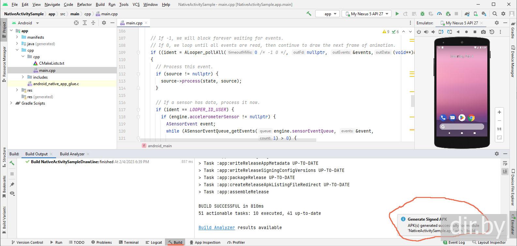Rotate emulator left icon
Image resolution: width=517 pixels, height=246 pixels.
(441, 32)
